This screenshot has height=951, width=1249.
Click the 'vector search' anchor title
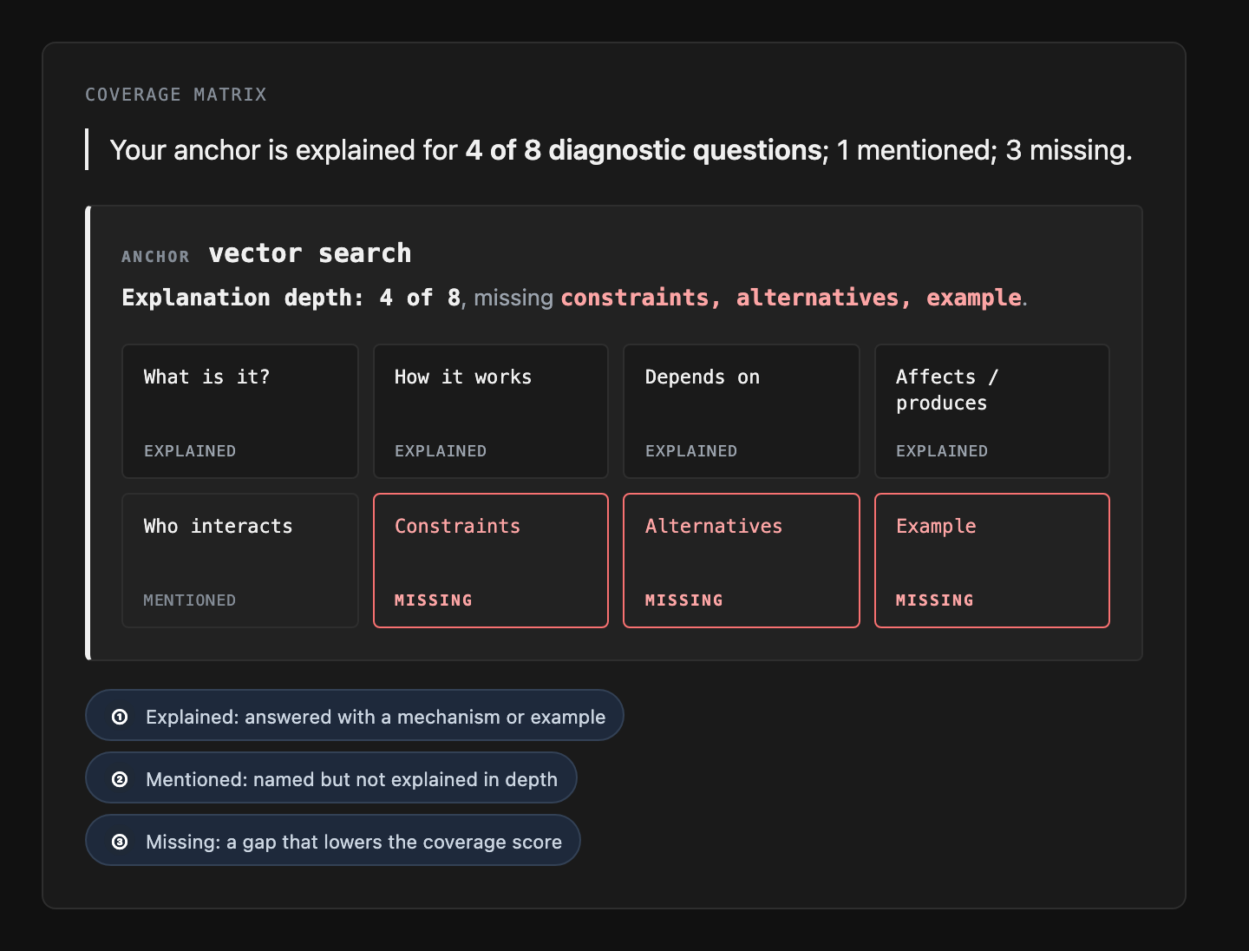click(311, 253)
